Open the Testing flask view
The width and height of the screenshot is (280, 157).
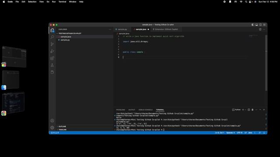coord(52,65)
